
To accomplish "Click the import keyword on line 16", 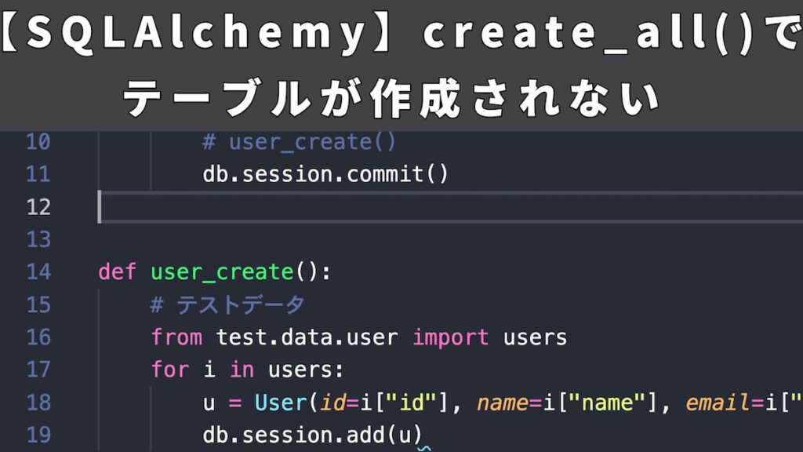I will tap(451, 337).
